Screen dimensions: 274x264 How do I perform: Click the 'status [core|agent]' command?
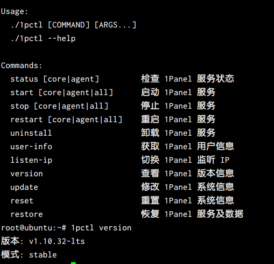(55, 79)
